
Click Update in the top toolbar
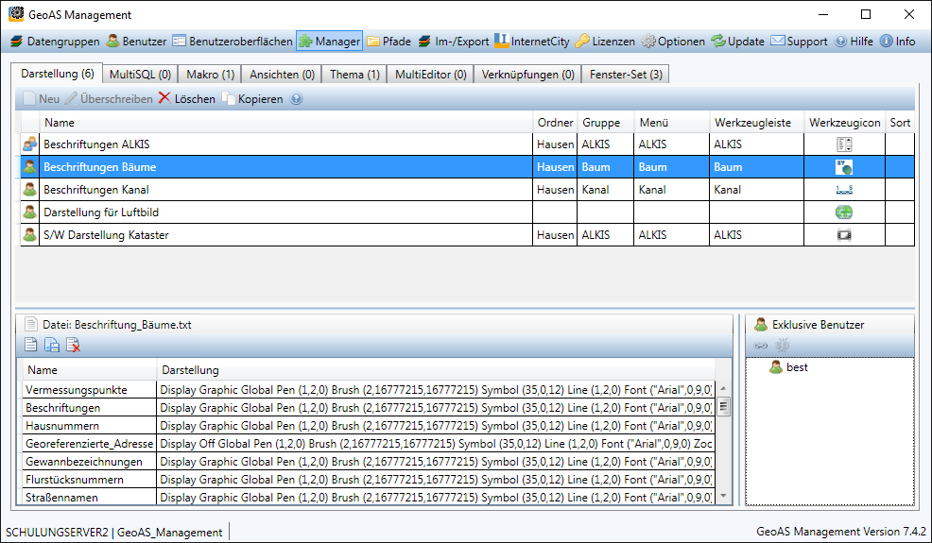(x=737, y=42)
